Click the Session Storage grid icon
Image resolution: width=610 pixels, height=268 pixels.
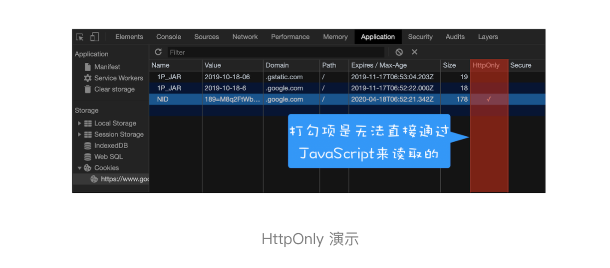click(88, 134)
